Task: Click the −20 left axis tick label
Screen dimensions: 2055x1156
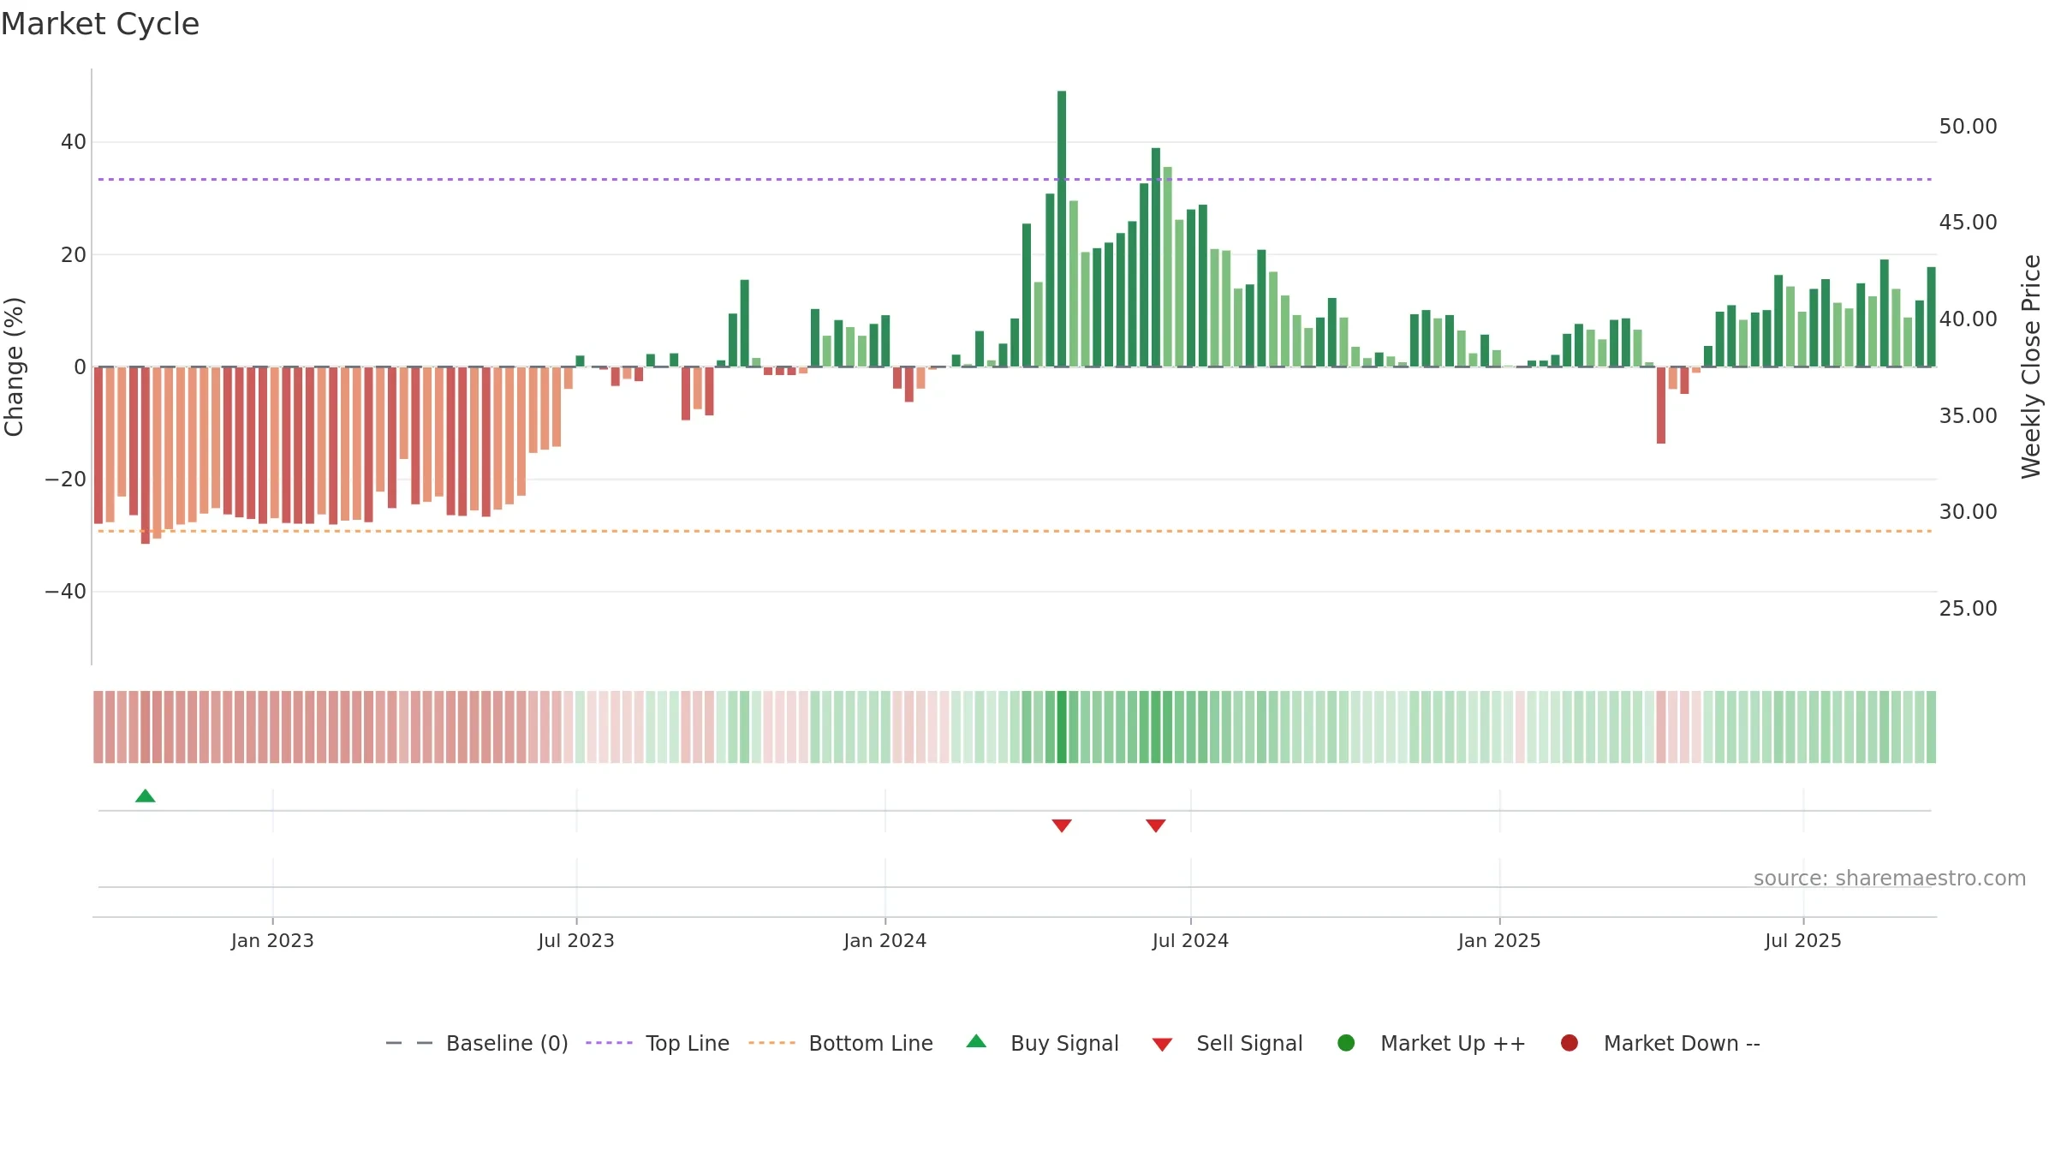Action: (66, 480)
